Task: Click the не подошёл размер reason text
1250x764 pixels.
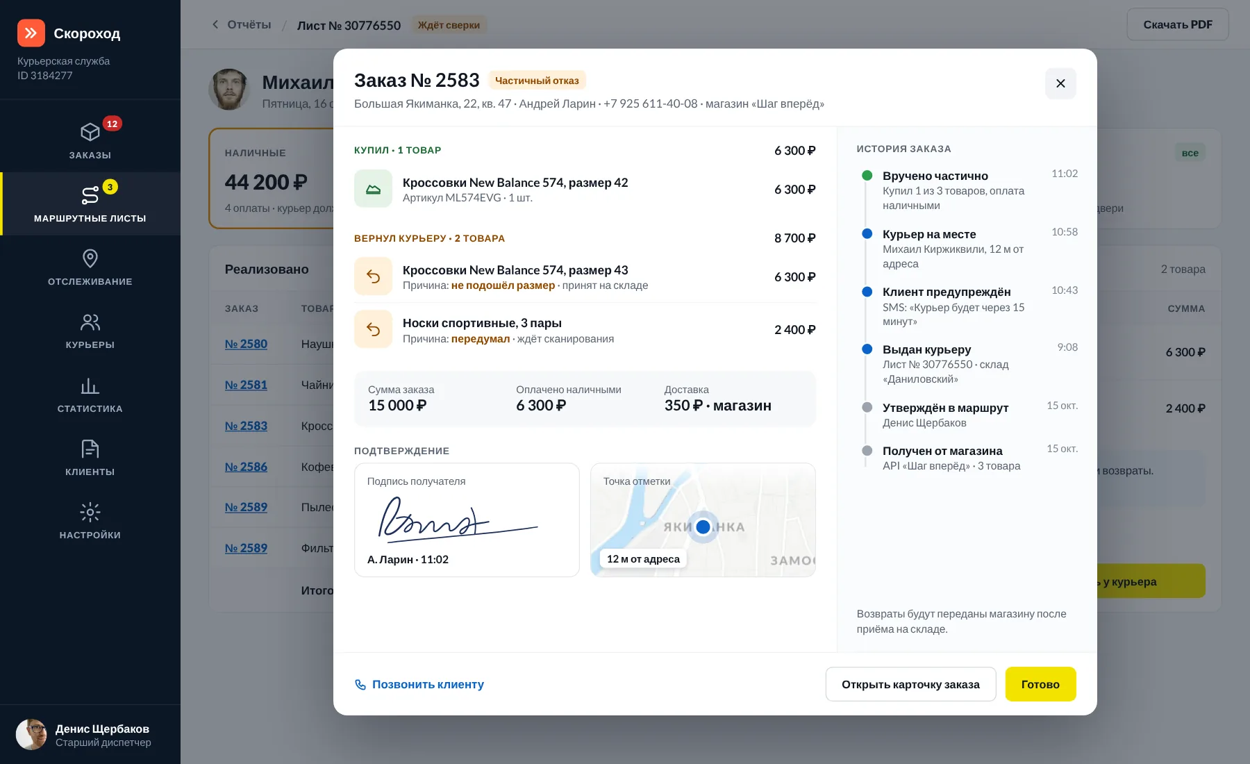Action: pos(503,285)
